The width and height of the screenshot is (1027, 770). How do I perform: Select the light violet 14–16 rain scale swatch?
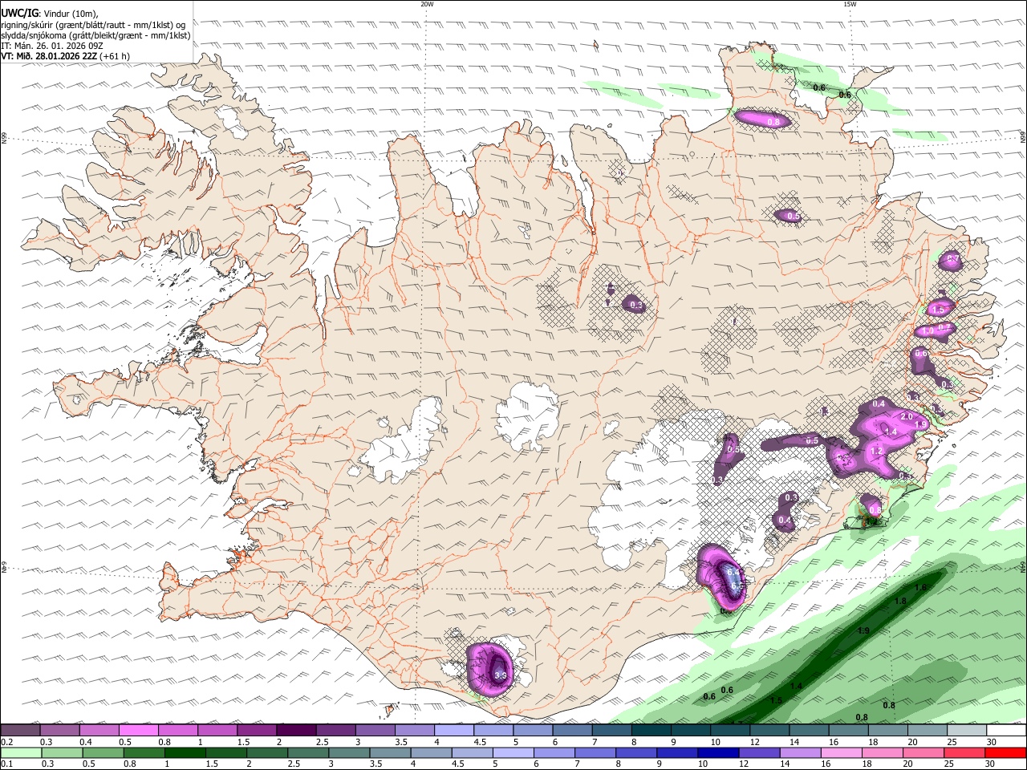[800, 752]
